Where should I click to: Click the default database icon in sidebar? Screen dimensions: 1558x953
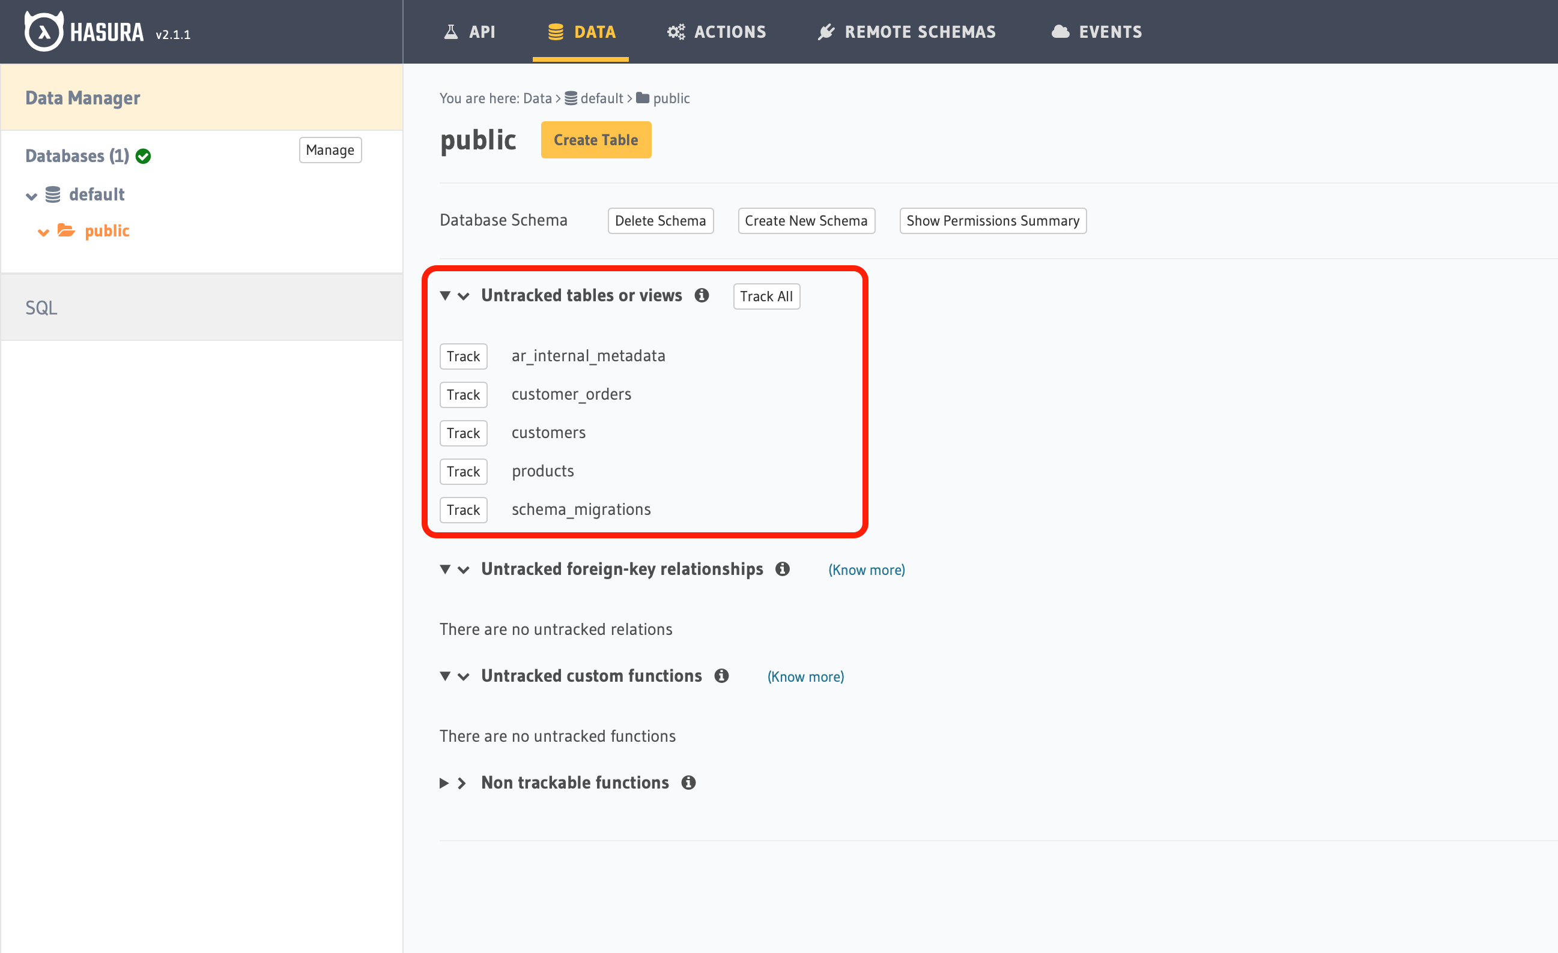tap(53, 194)
